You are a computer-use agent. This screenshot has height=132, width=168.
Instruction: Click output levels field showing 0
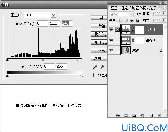pyautogui.click(x=49, y=66)
